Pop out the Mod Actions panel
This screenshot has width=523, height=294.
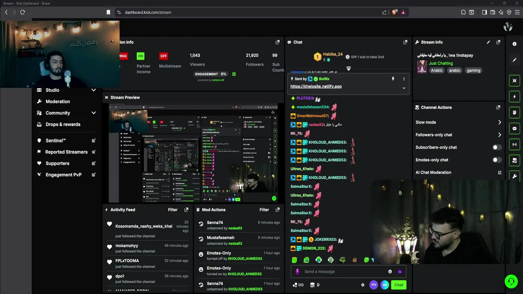277,209
